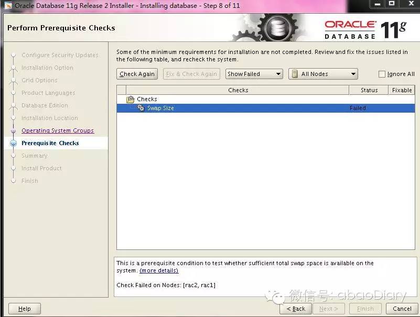Select the Checks root tree node label

coord(147,99)
